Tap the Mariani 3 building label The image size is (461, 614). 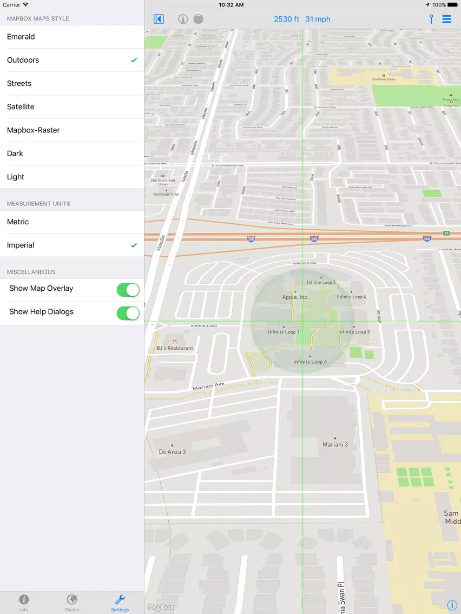click(335, 444)
